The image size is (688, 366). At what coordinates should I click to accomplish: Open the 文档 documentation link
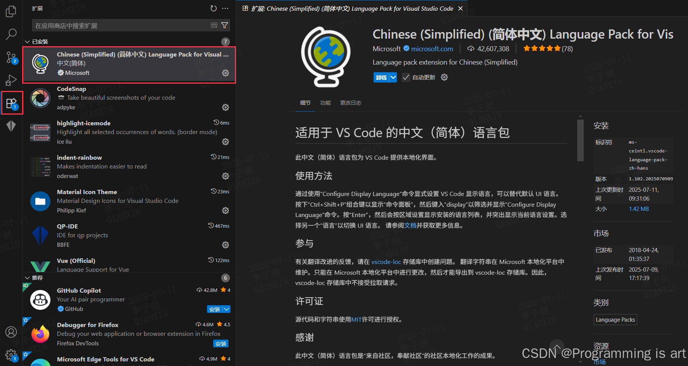410,225
